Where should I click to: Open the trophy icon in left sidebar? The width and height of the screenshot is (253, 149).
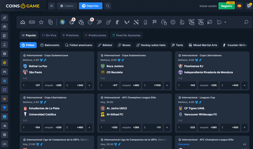click(x=5, y=108)
